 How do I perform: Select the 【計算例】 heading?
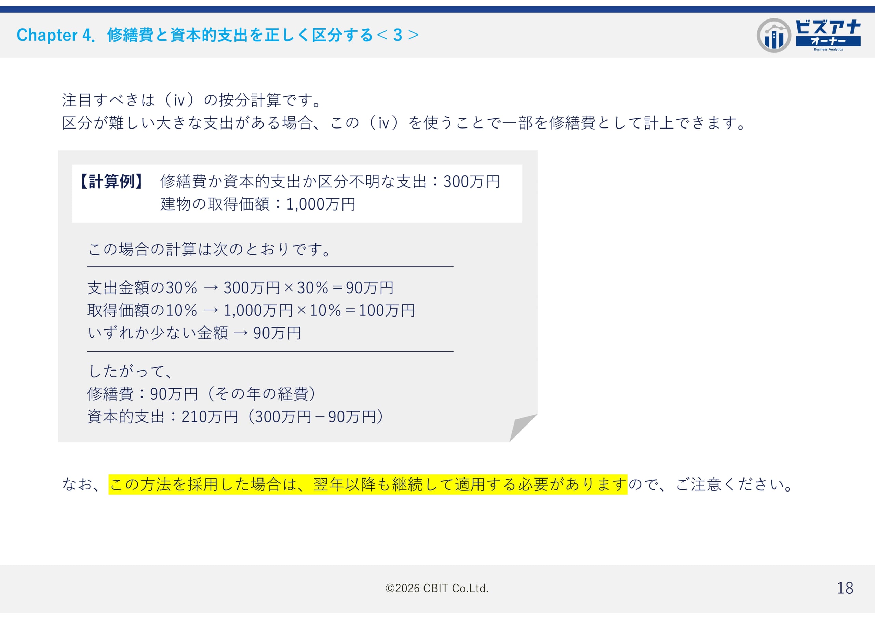[111, 181]
